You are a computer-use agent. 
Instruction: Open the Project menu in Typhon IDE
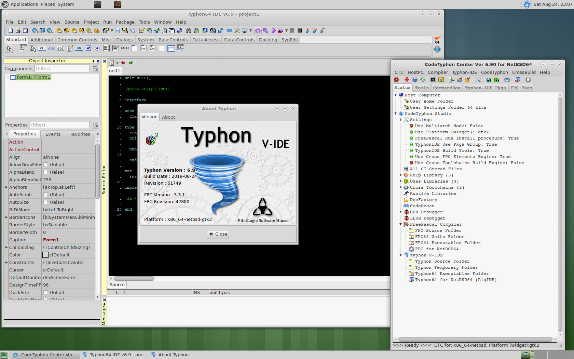[x=91, y=22]
